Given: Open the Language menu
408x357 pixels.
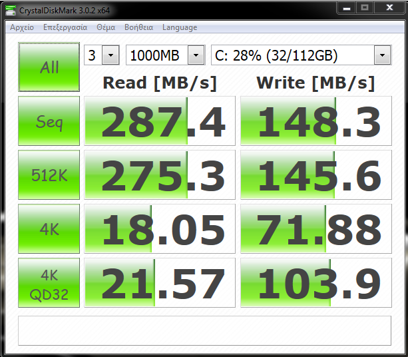Looking at the screenshot, I should [180, 27].
